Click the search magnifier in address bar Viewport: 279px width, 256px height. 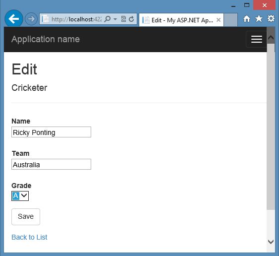tap(108, 19)
